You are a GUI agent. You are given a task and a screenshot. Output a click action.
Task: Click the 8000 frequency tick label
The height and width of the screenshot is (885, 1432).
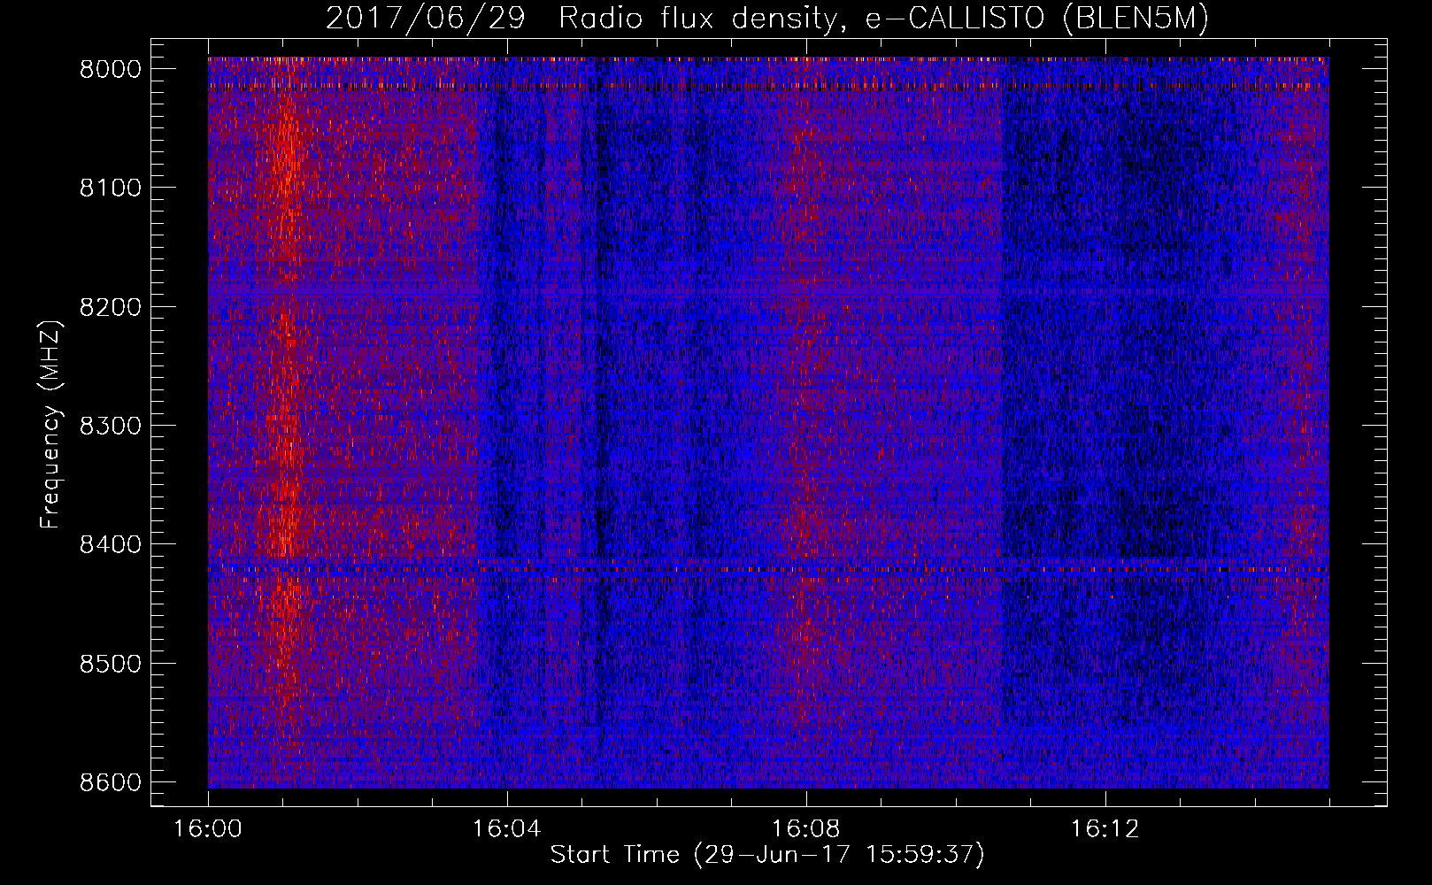tap(110, 69)
